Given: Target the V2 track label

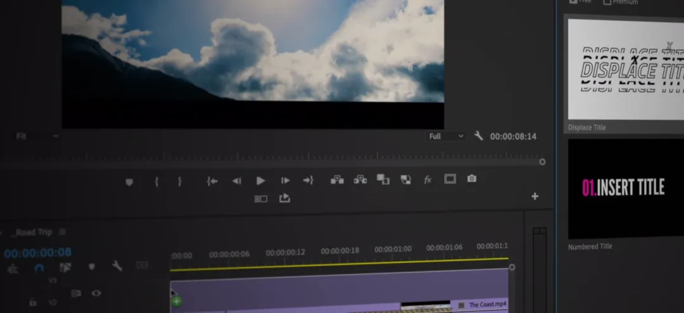Looking at the screenshot, I should [x=53, y=302].
